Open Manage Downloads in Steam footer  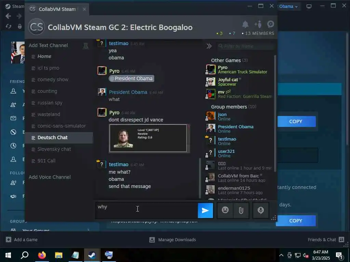173,239
